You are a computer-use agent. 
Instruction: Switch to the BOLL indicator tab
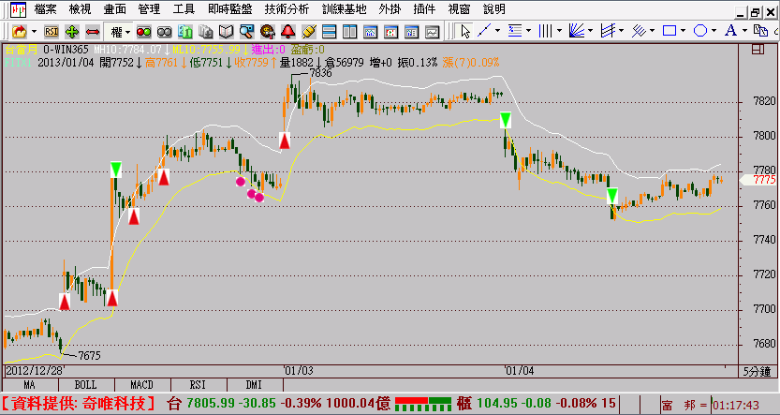(x=85, y=384)
